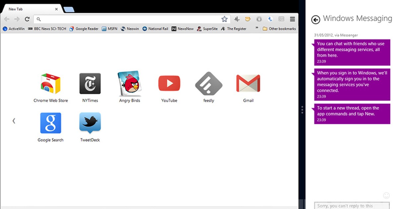This screenshot has height=209, width=398.
Task: Click the left page navigation arrow
Action: pyautogui.click(x=14, y=121)
